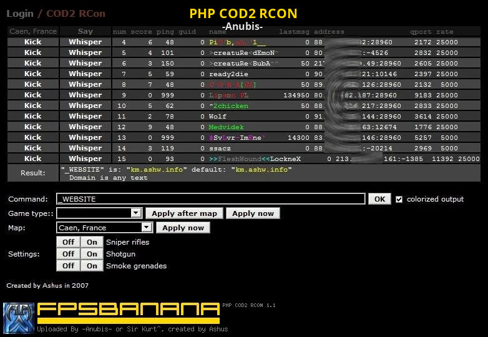Turn off Sniper rifles setting

tap(68, 242)
